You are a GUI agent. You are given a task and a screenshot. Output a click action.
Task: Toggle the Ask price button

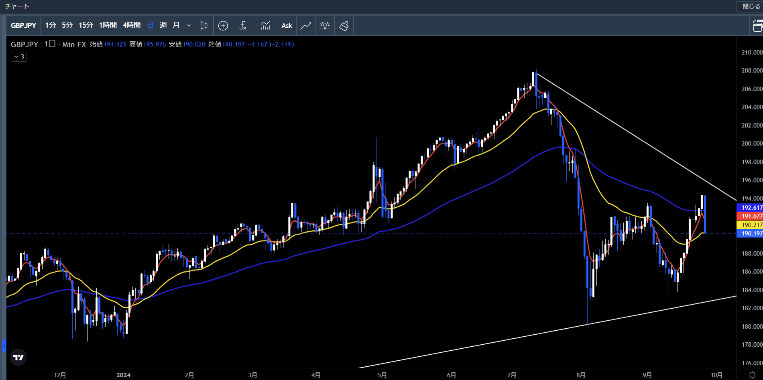point(287,26)
